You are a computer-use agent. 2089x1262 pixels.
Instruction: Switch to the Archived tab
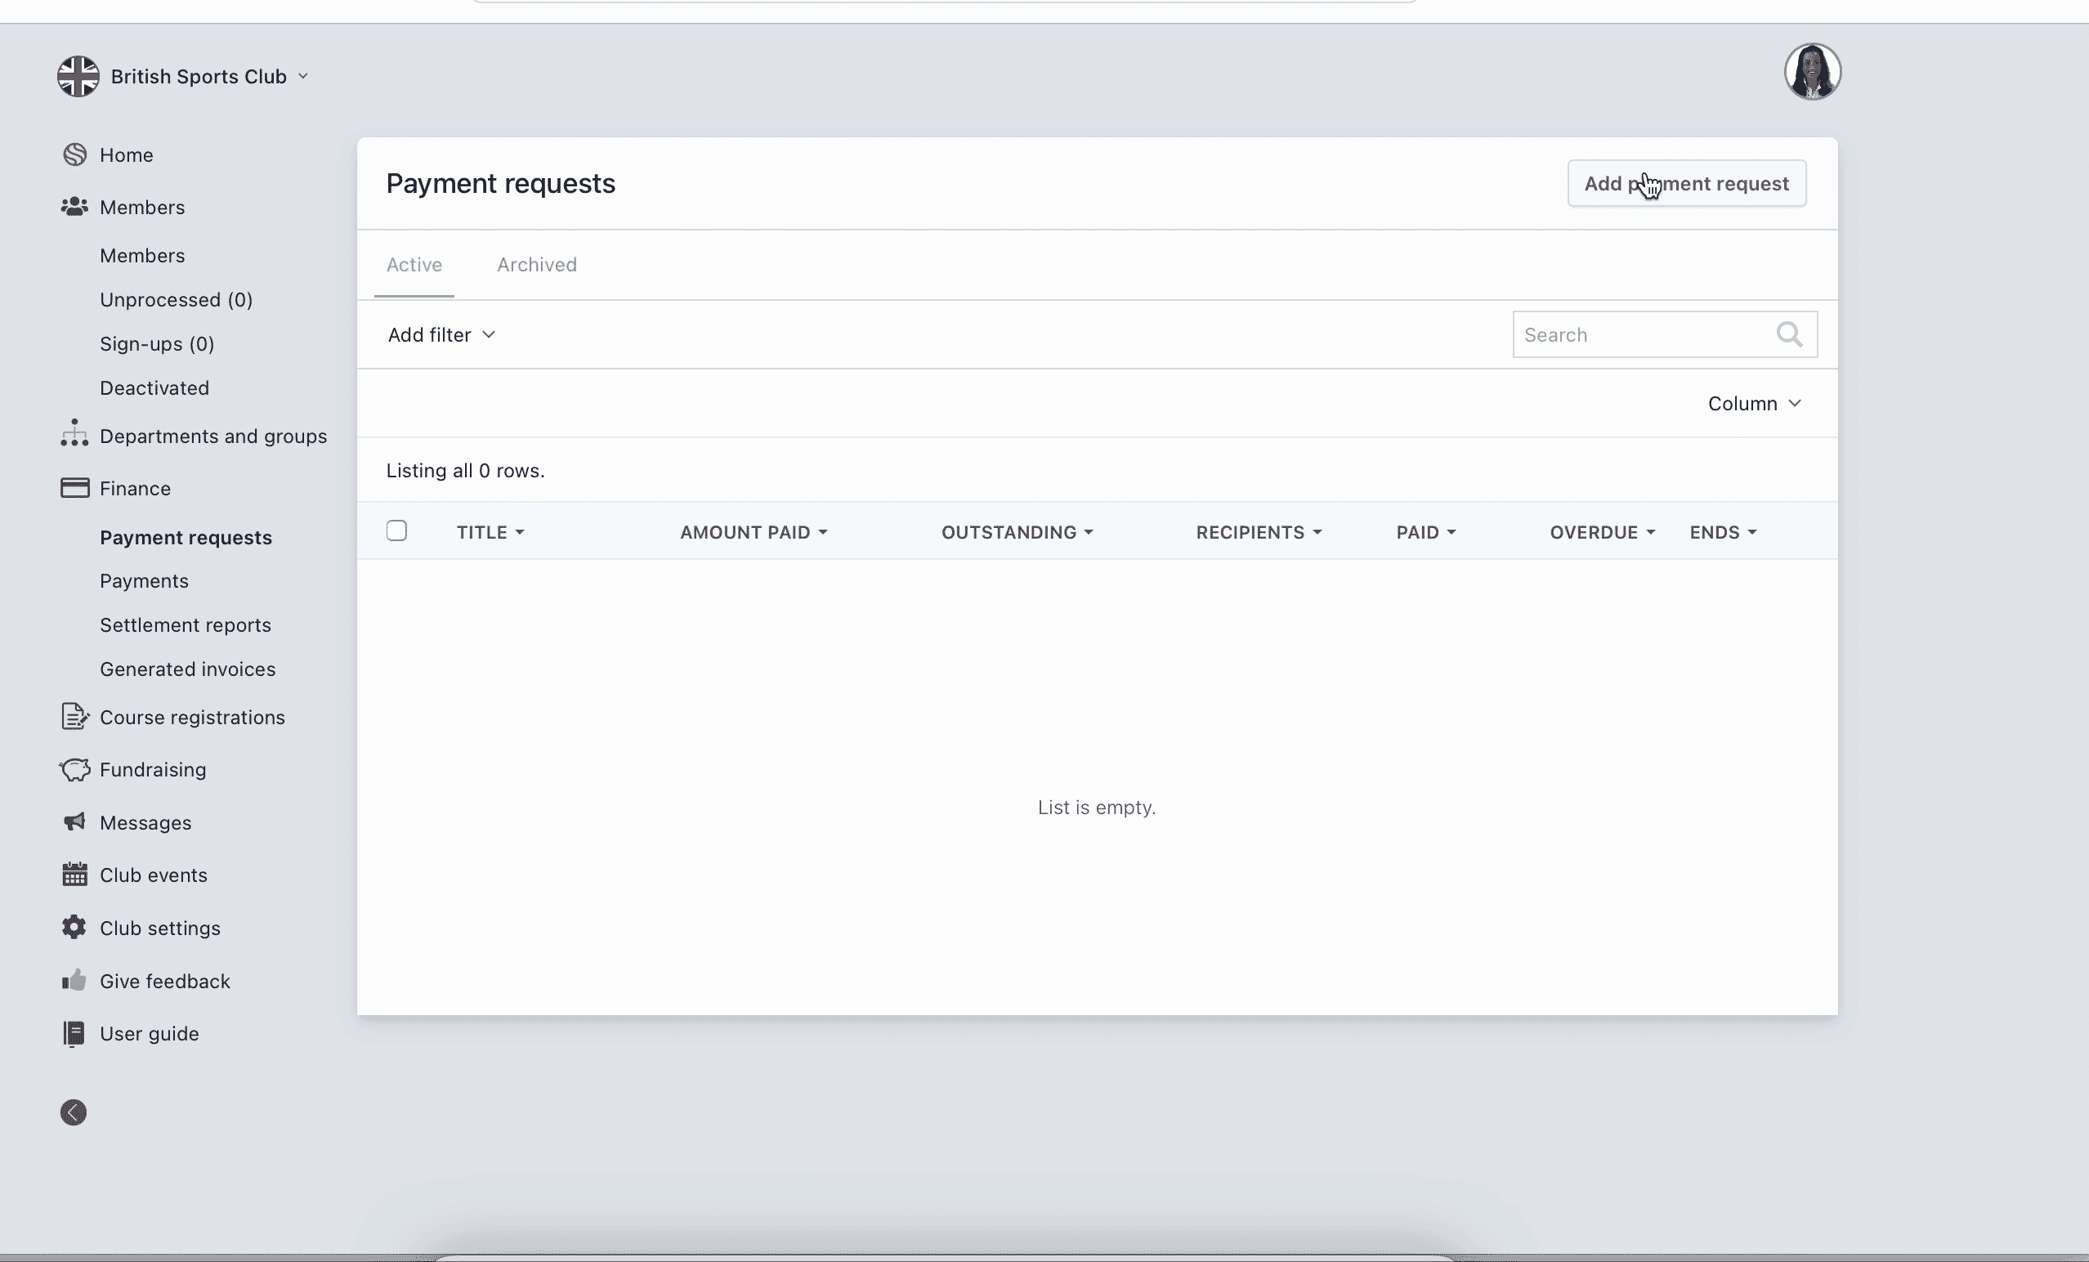(537, 265)
